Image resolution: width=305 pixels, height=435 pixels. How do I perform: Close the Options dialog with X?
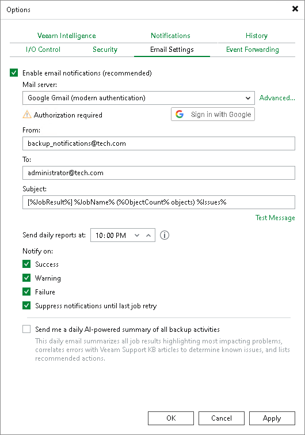[295, 9]
